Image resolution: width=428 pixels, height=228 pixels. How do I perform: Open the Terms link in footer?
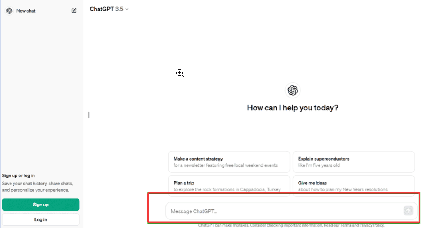pyautogui.click(x=346, y=225)
